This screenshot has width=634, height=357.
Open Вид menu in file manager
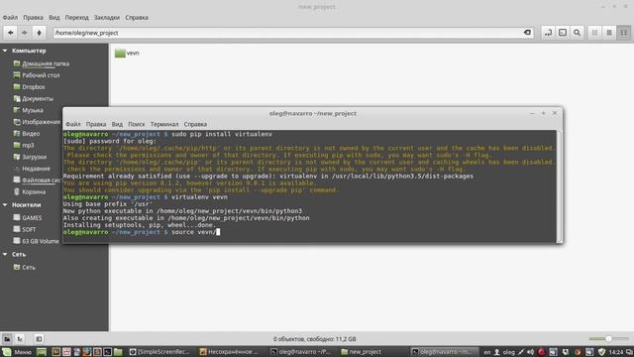point(54,18)
